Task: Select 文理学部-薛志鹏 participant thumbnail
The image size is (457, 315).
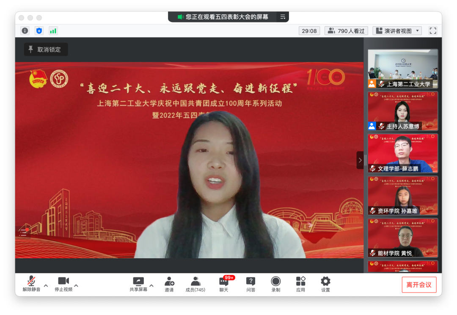Action: (x=402, y=153)
